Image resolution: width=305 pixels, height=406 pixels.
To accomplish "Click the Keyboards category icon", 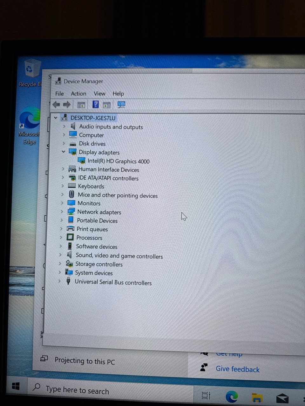I will (72, 186).
